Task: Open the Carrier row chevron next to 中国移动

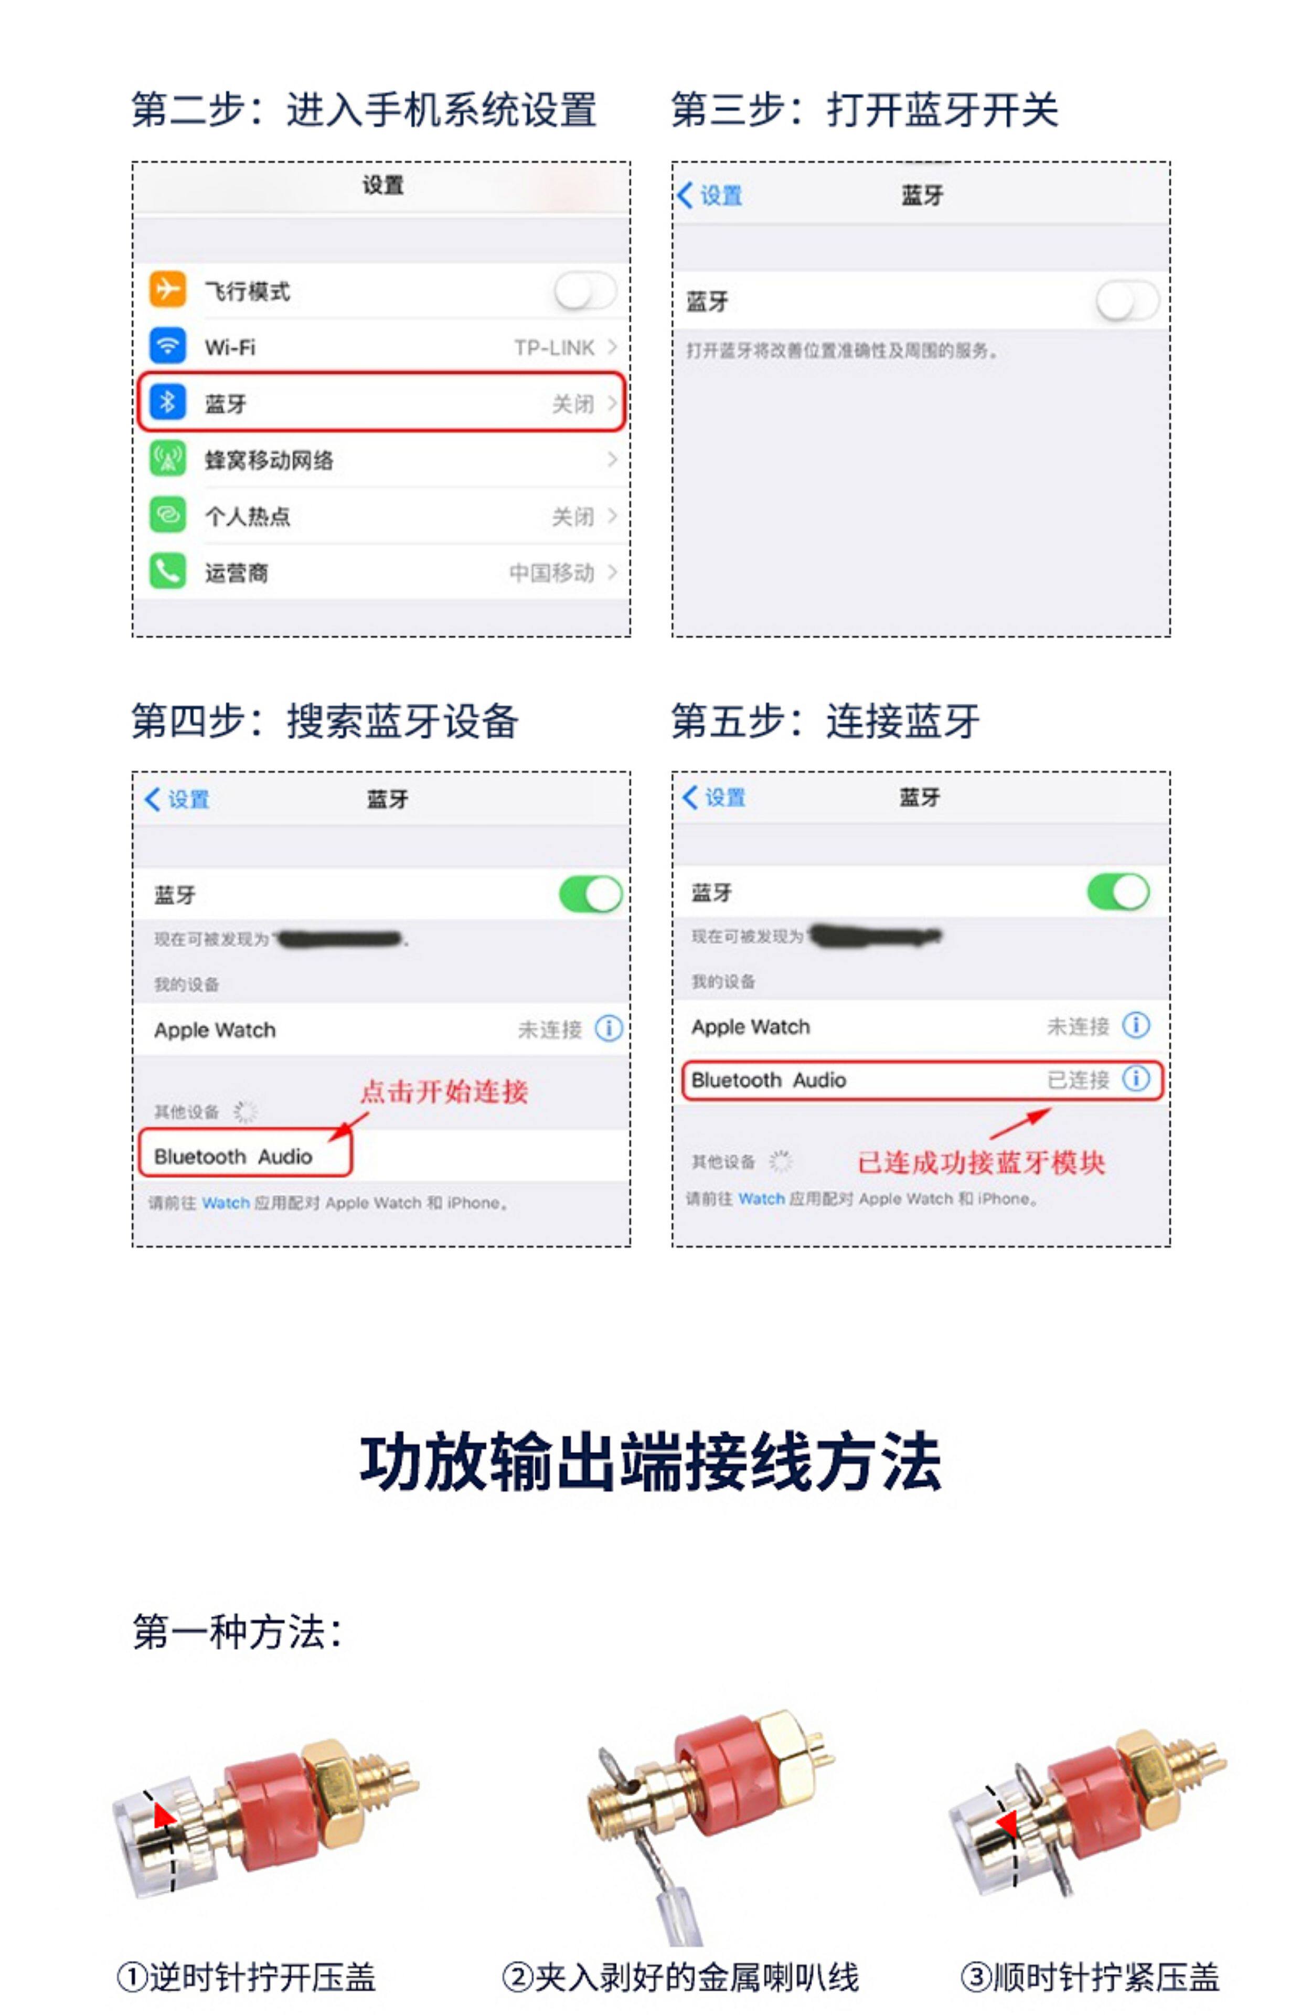Action: coord(613,572)
